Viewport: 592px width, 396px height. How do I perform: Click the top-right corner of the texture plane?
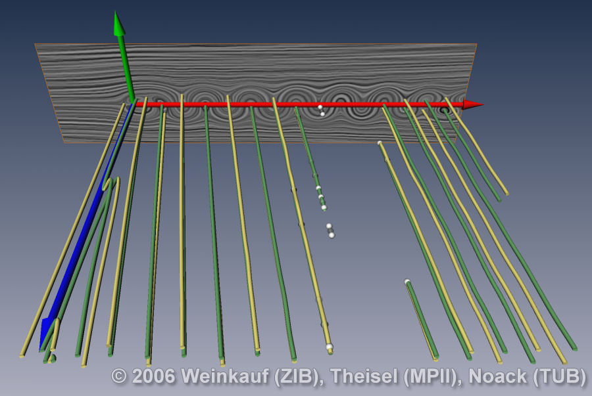[x=476, y=45]
